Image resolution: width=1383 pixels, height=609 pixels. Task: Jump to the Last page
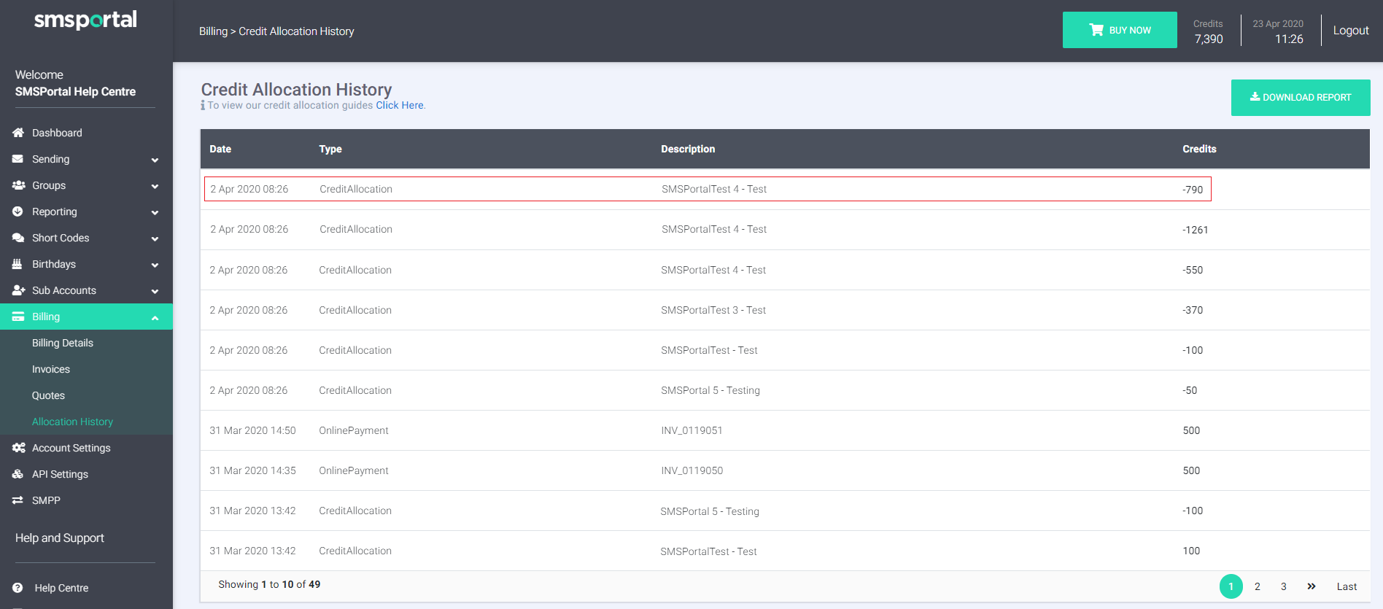tap(1347, 586)
